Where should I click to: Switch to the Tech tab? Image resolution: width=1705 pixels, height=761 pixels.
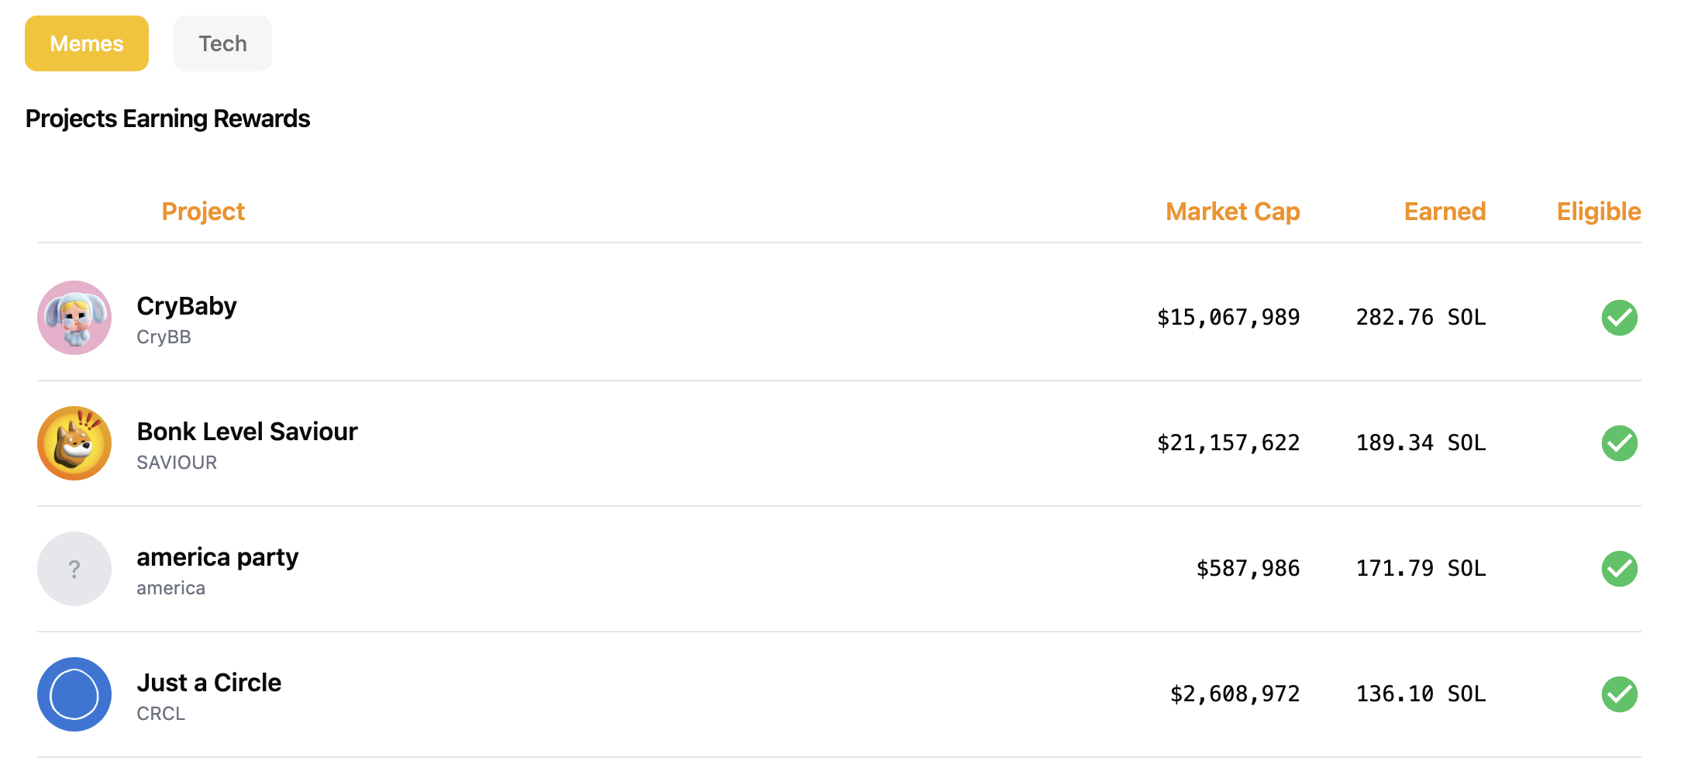click(222, 43)
